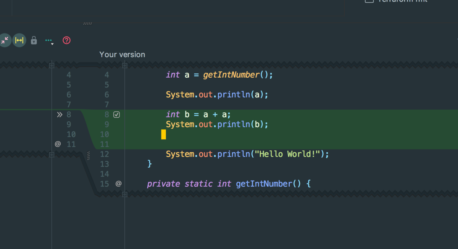
Task: Click the dotted drag handle near line 12
Action: coord(89,155)
